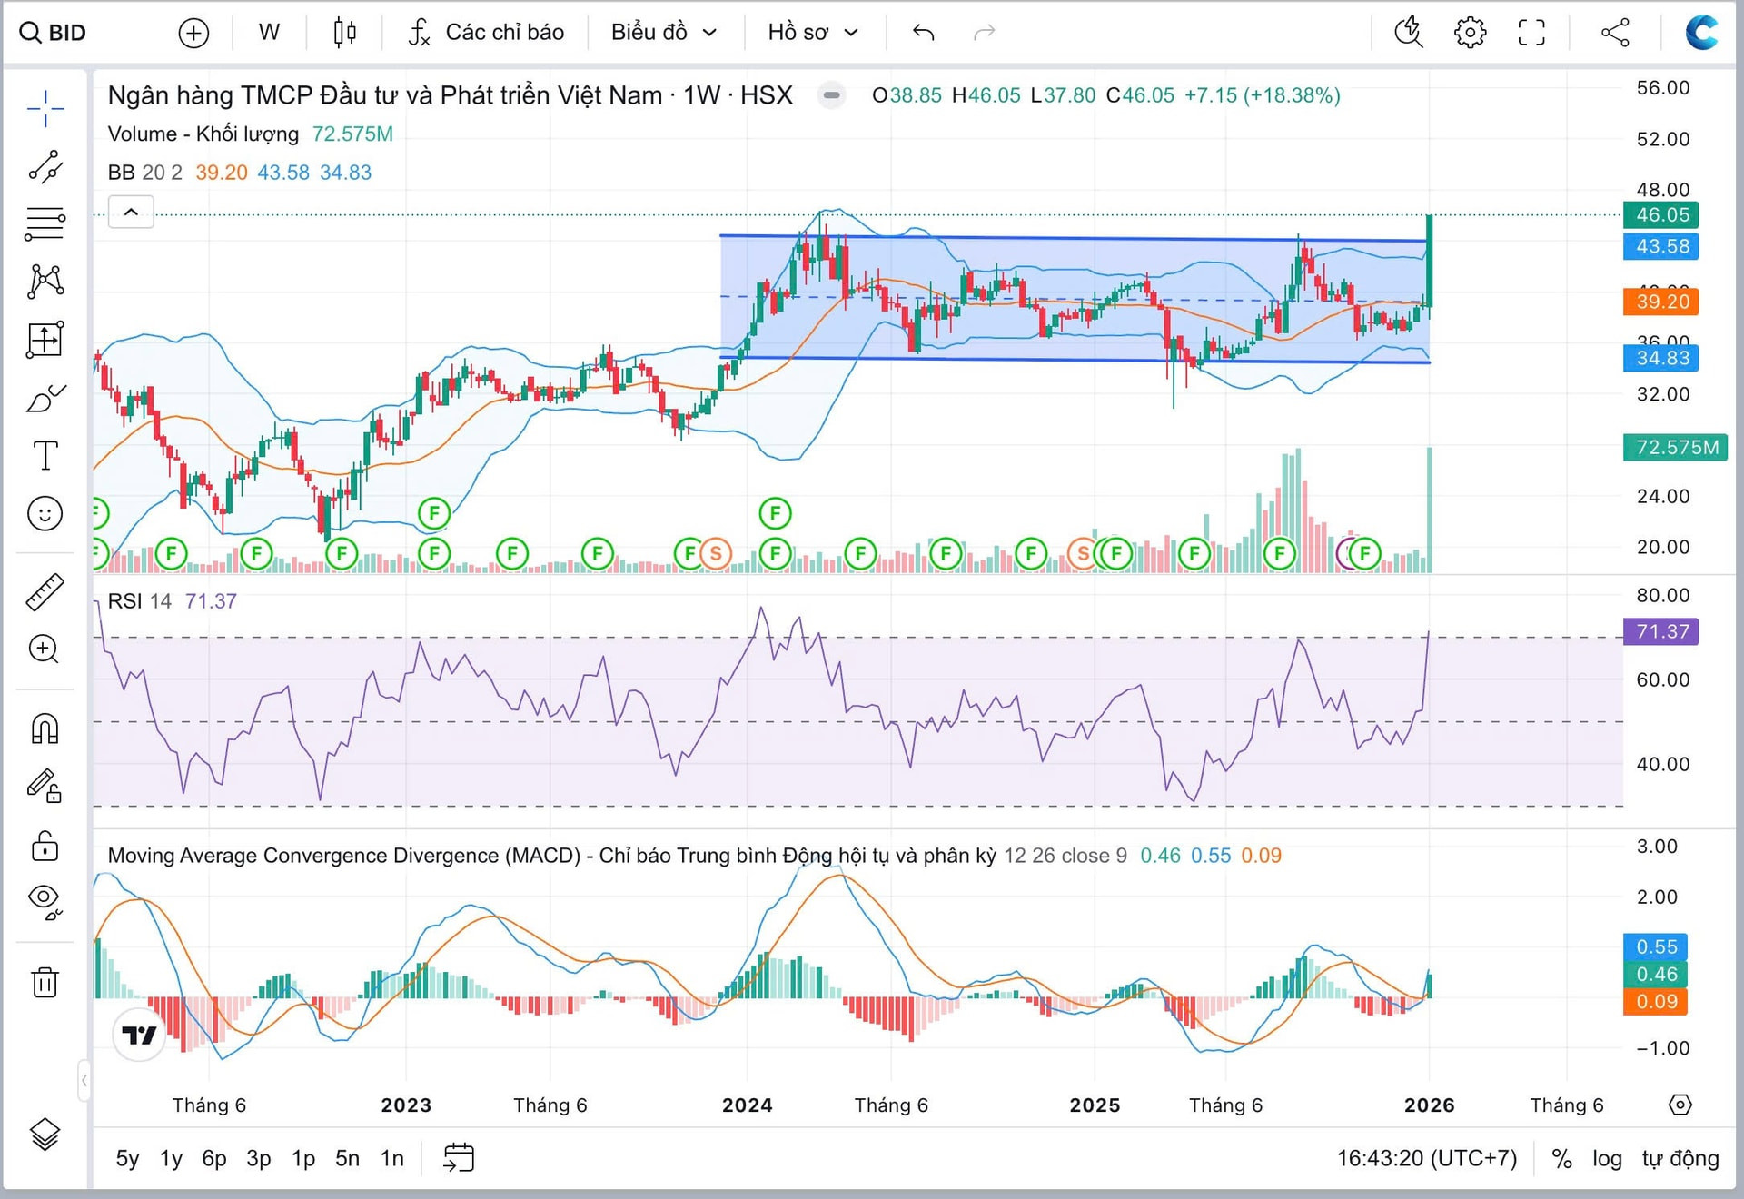Open the object tree layers icon

tap(45, 1135)
